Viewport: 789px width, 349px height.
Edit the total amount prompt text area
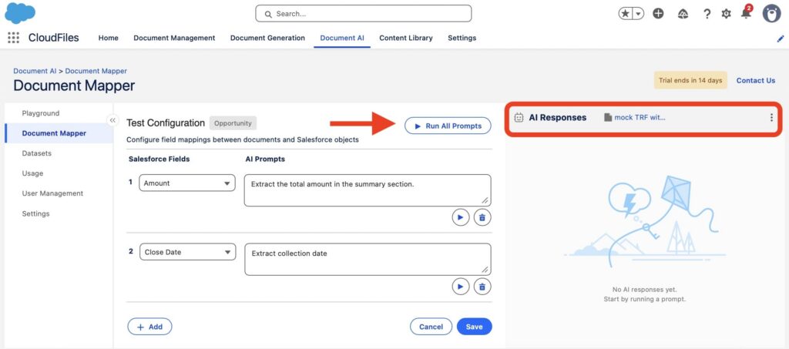368,190
